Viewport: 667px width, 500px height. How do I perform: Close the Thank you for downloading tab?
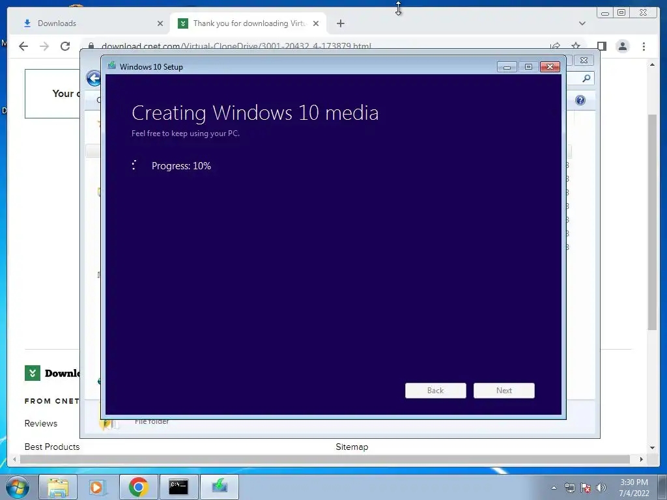click(x=316, y=23)
